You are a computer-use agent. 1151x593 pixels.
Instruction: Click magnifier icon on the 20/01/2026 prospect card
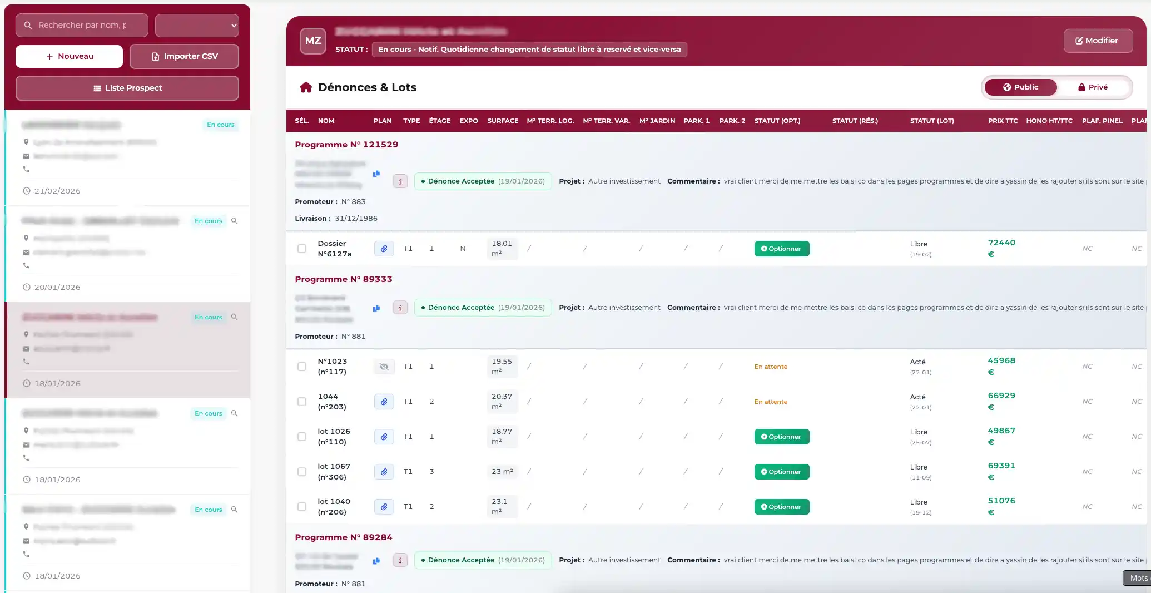(x=235, y=221)
